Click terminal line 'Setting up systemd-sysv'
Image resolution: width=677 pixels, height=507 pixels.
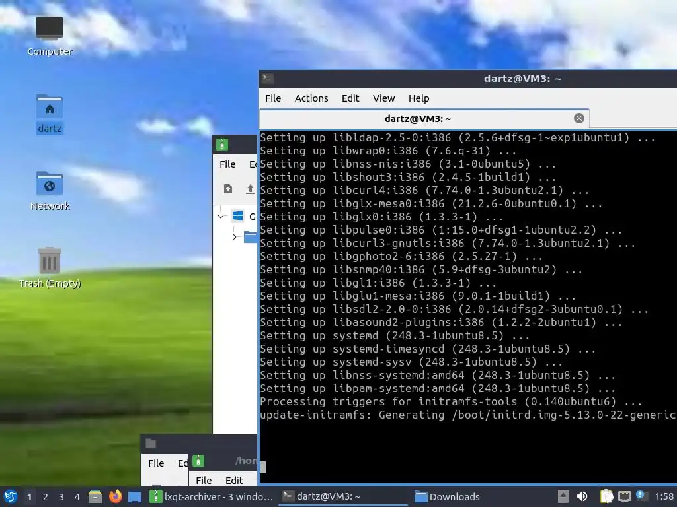(x=411, y=362)
